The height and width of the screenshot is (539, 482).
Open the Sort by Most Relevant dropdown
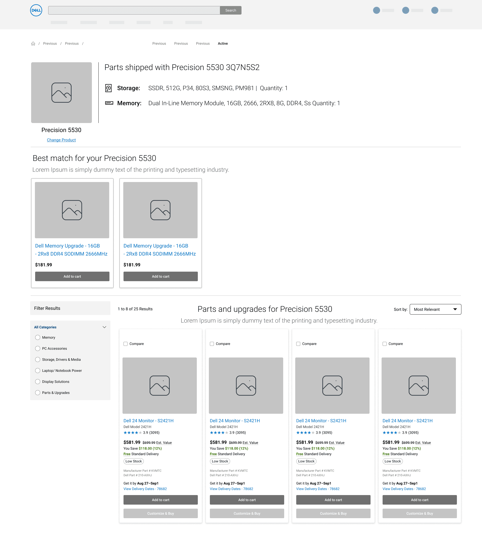pos(435,309)
